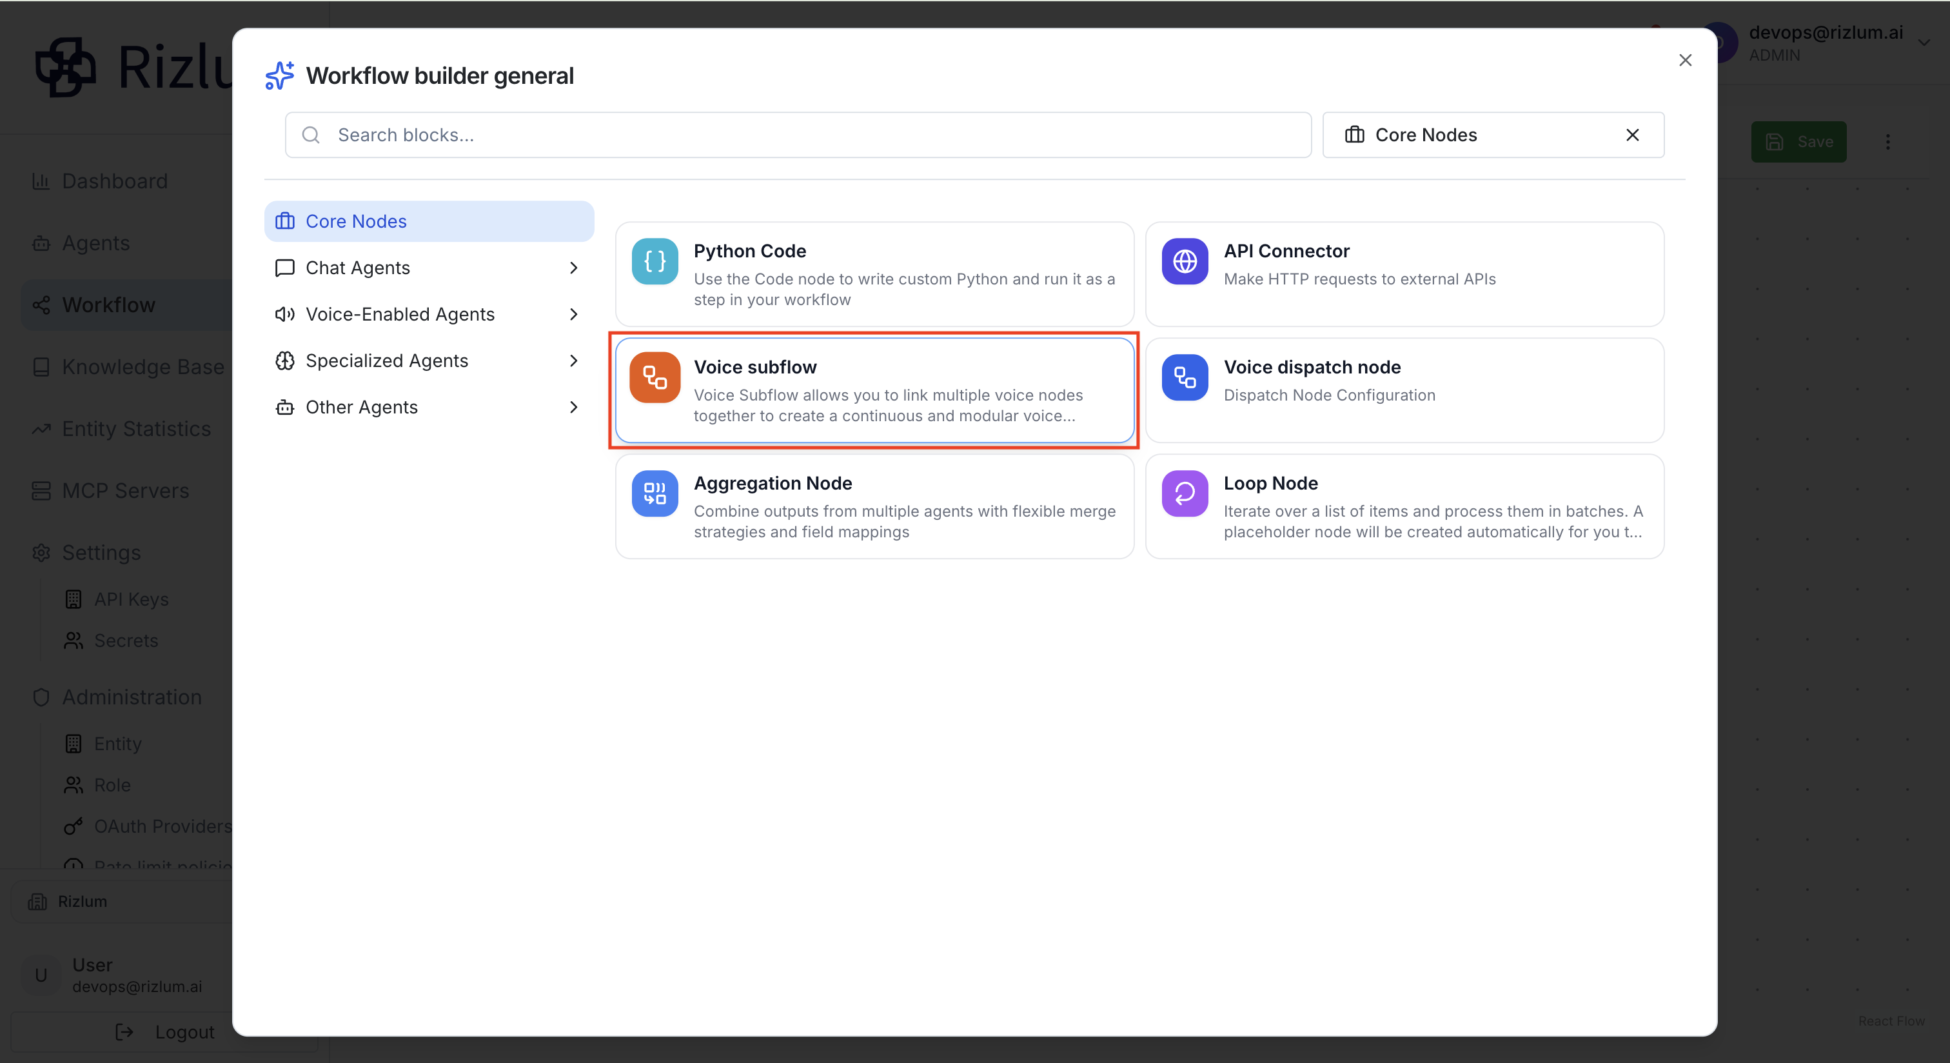
Task: Click the MCP Servers icon in sidebar
Action: coord(41,491)
